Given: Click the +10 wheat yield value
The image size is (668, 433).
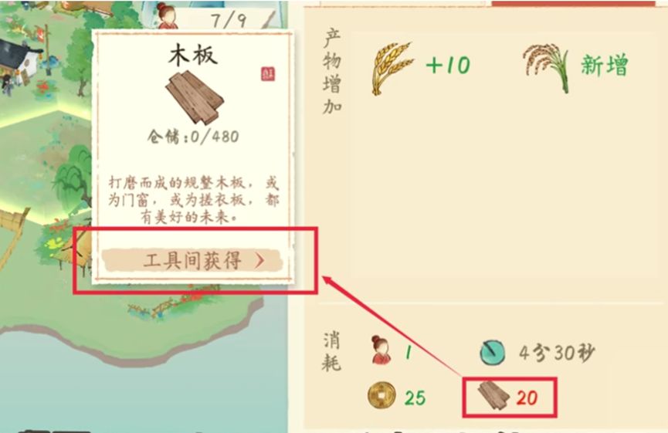Looking at the screenshot, I should [448, 65].
